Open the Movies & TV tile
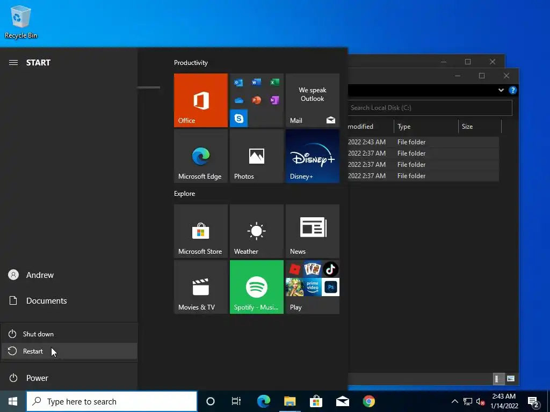 (201, 287)
